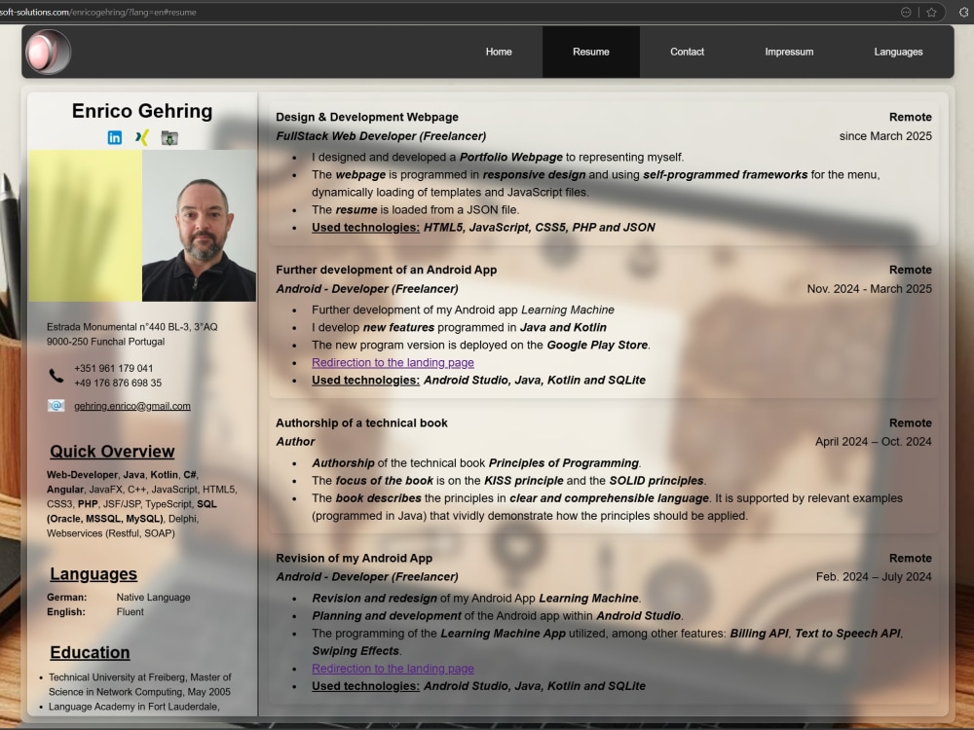Follow landing page link under Further development of an Android App
Image resolution: width=974 pixels, height=730 pixels.
pos(393,362)
